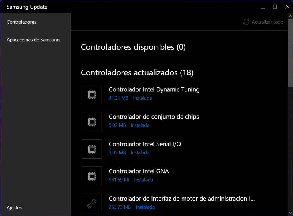Click the management engine interface wrench icon

[x=92, y=203]
